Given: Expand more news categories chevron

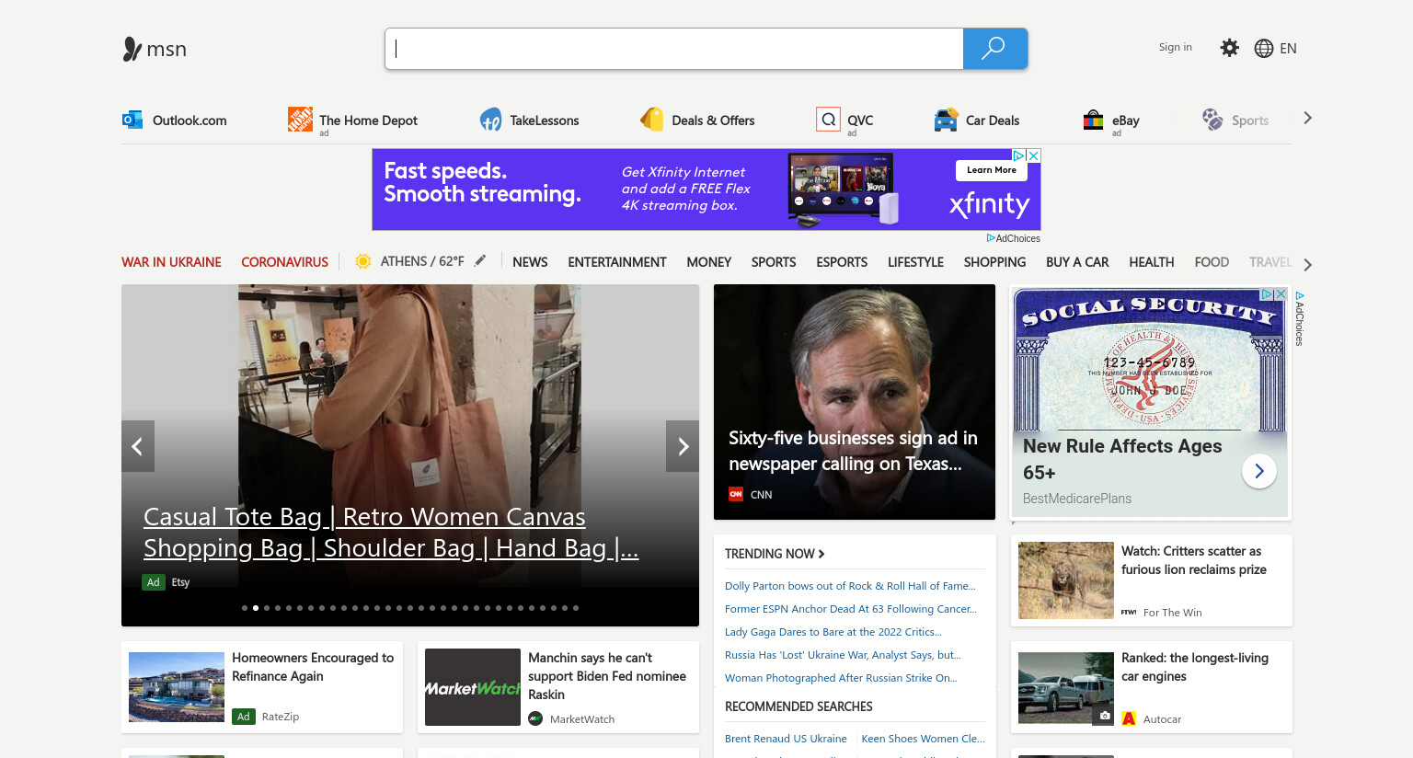Looking at the screenshot, I should (x=1307, y=265).
